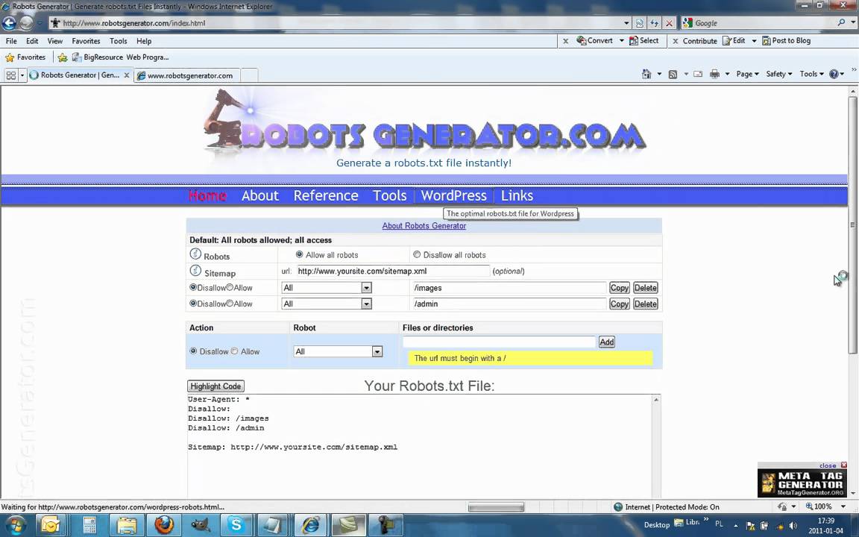
Task: Open the Favorites star button
Action: pos(25,57)
